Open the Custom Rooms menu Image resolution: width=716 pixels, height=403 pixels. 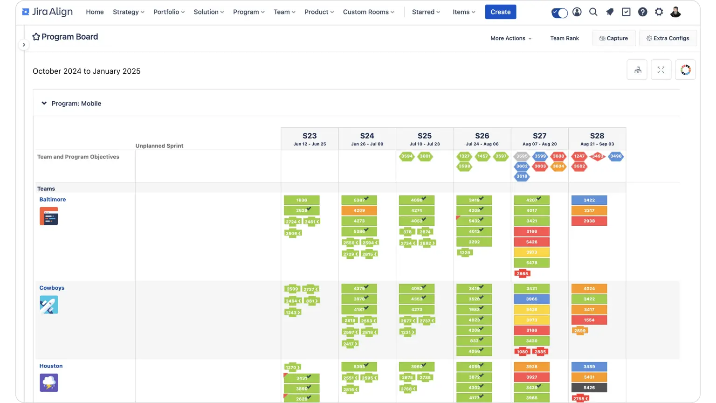pyautogui.click(x=368, y=12)
